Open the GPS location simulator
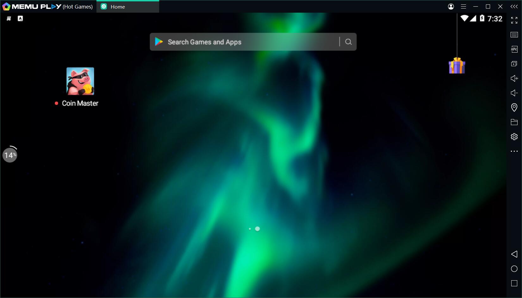 click(x=514, y=107)
